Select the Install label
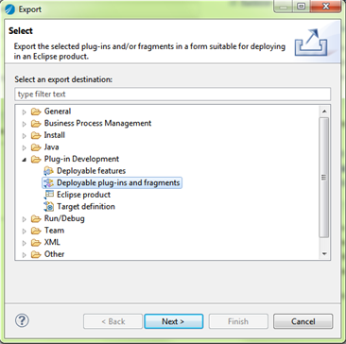The height and width of the screenshot is (344, 346). click(x=55, y=135)
